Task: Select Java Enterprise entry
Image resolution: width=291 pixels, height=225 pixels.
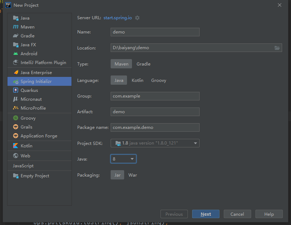Action: pyautogui.click(x=39, y=73)
